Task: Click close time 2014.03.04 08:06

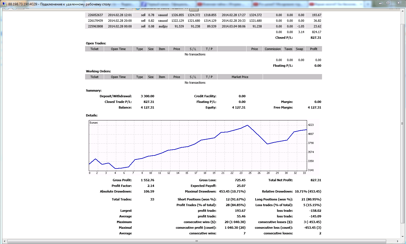Action: click(x=234, y=26)
